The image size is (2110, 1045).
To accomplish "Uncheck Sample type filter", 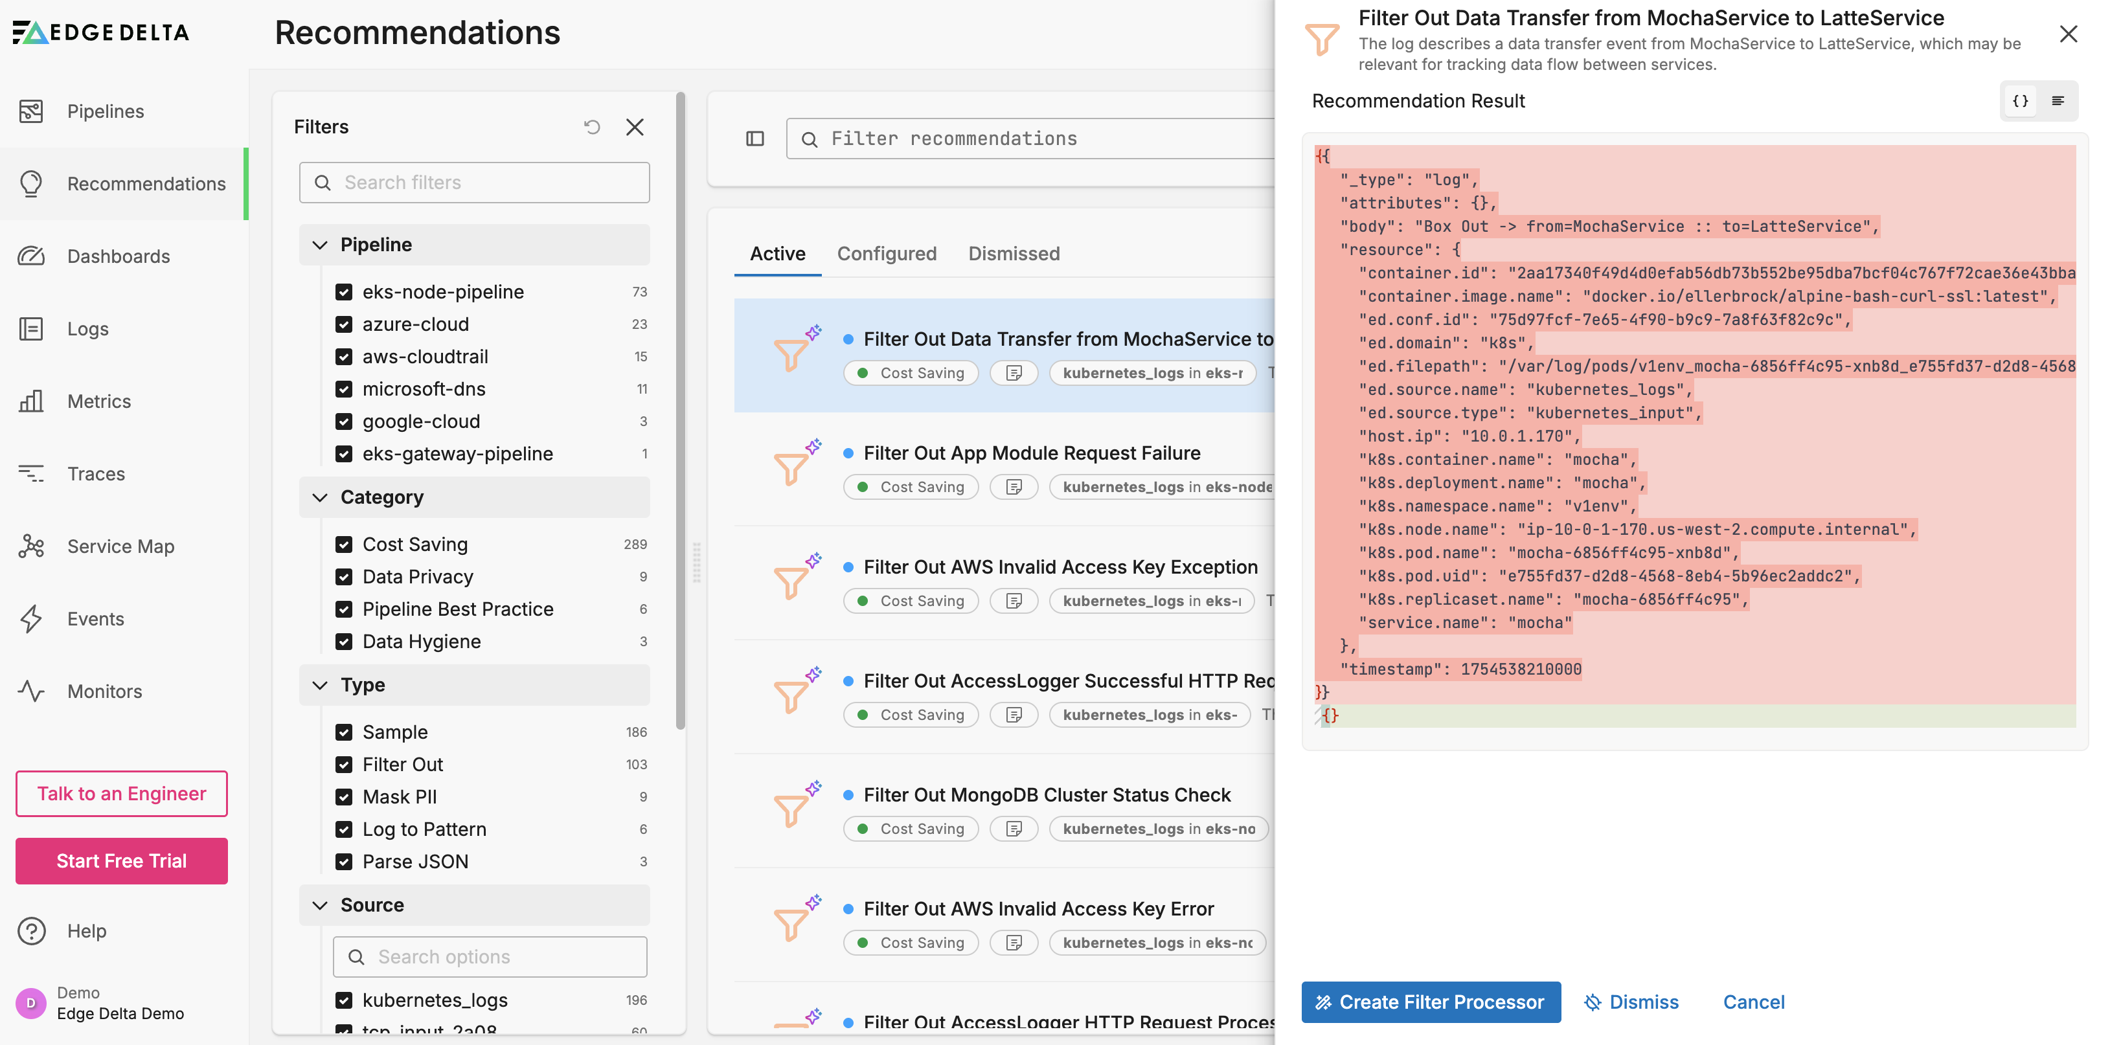I will coord(344,733).
